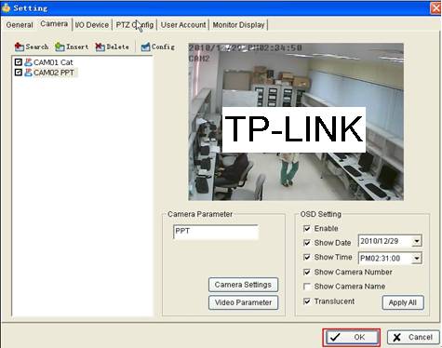Viewport: 442px width, 348px height.
Task: Click the Camera Settings button
Action: click(x=243, y=285)
